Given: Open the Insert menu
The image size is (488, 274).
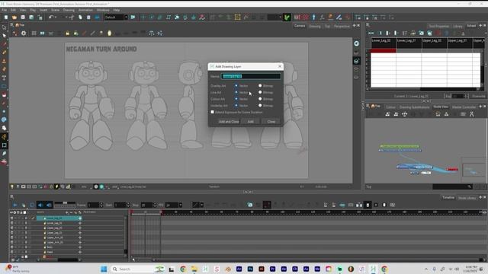Looking at the screenshot, I should coord(43,10).
